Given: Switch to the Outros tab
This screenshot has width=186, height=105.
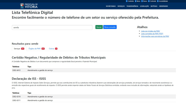Looking at the screenshot, I should 53,49.
